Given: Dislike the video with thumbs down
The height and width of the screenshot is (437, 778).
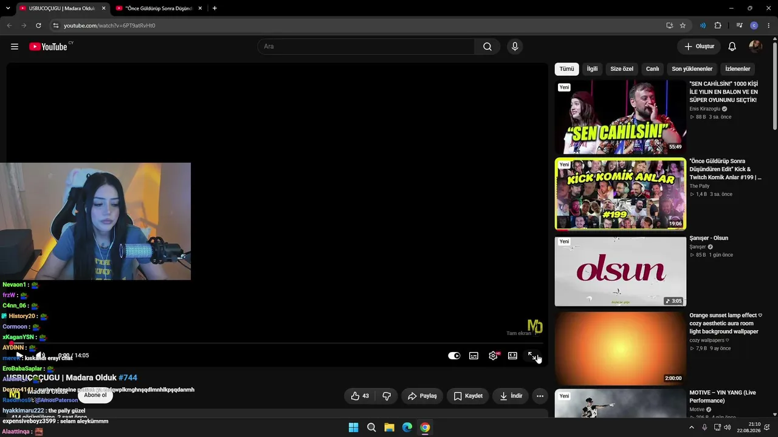Looking at the screenshot, I should (387, 396).
